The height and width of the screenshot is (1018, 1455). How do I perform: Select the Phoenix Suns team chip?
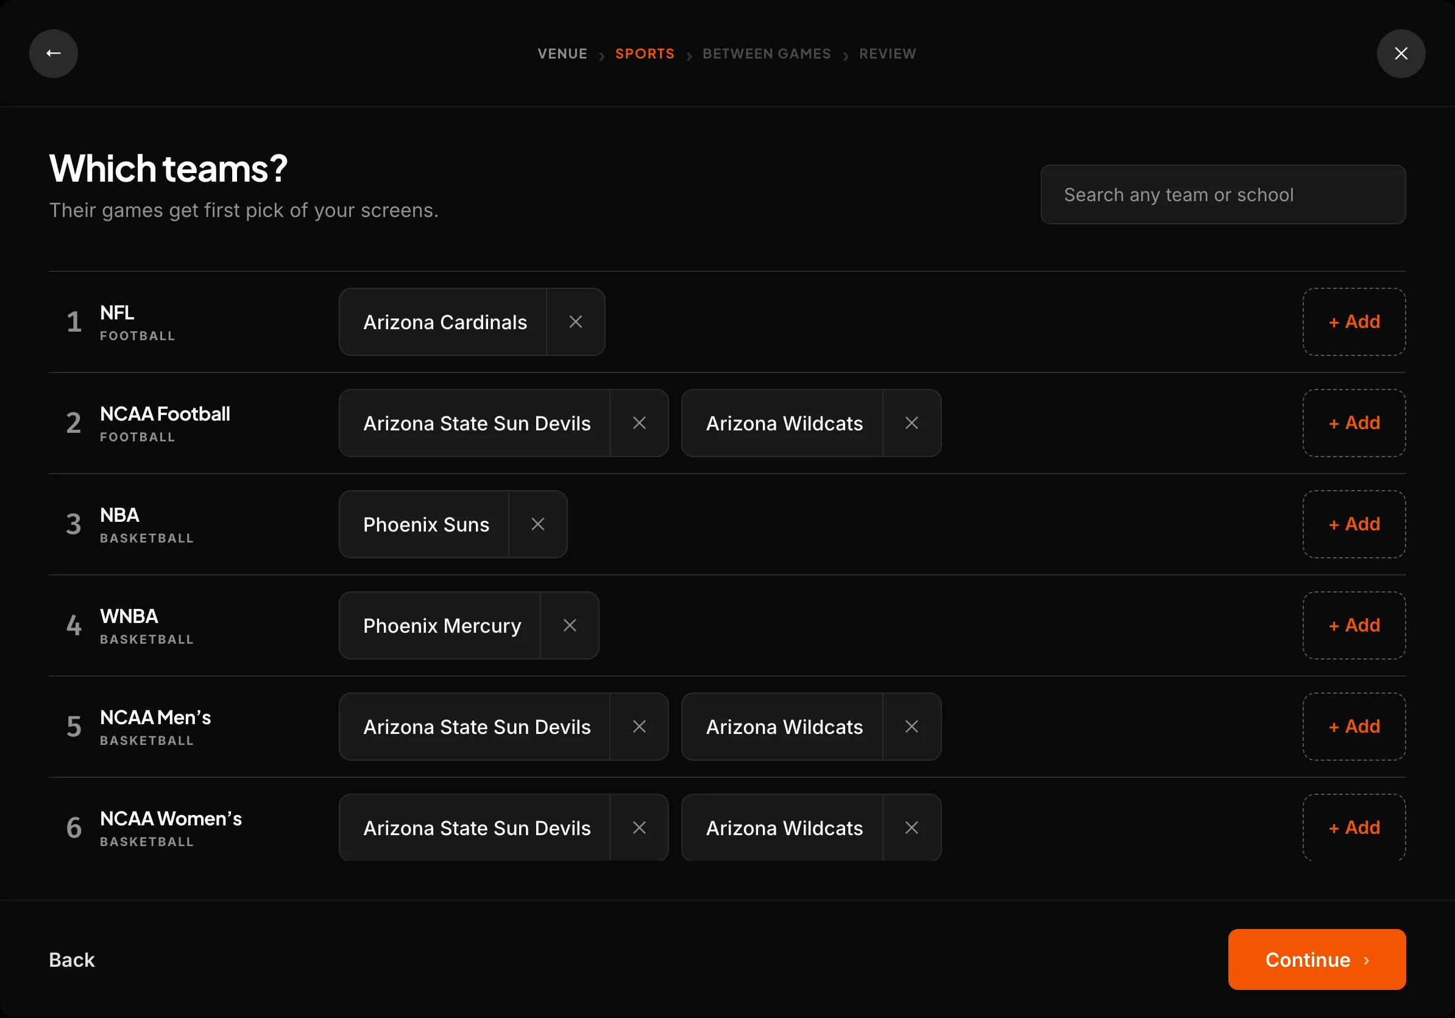coord(425,524)
